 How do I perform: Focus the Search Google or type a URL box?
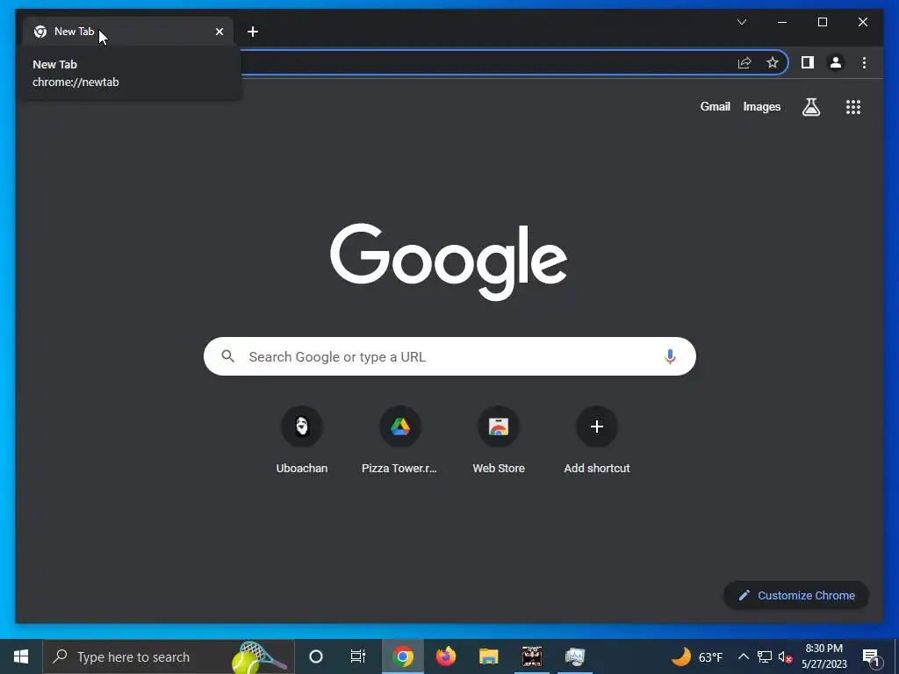point(449,356)
